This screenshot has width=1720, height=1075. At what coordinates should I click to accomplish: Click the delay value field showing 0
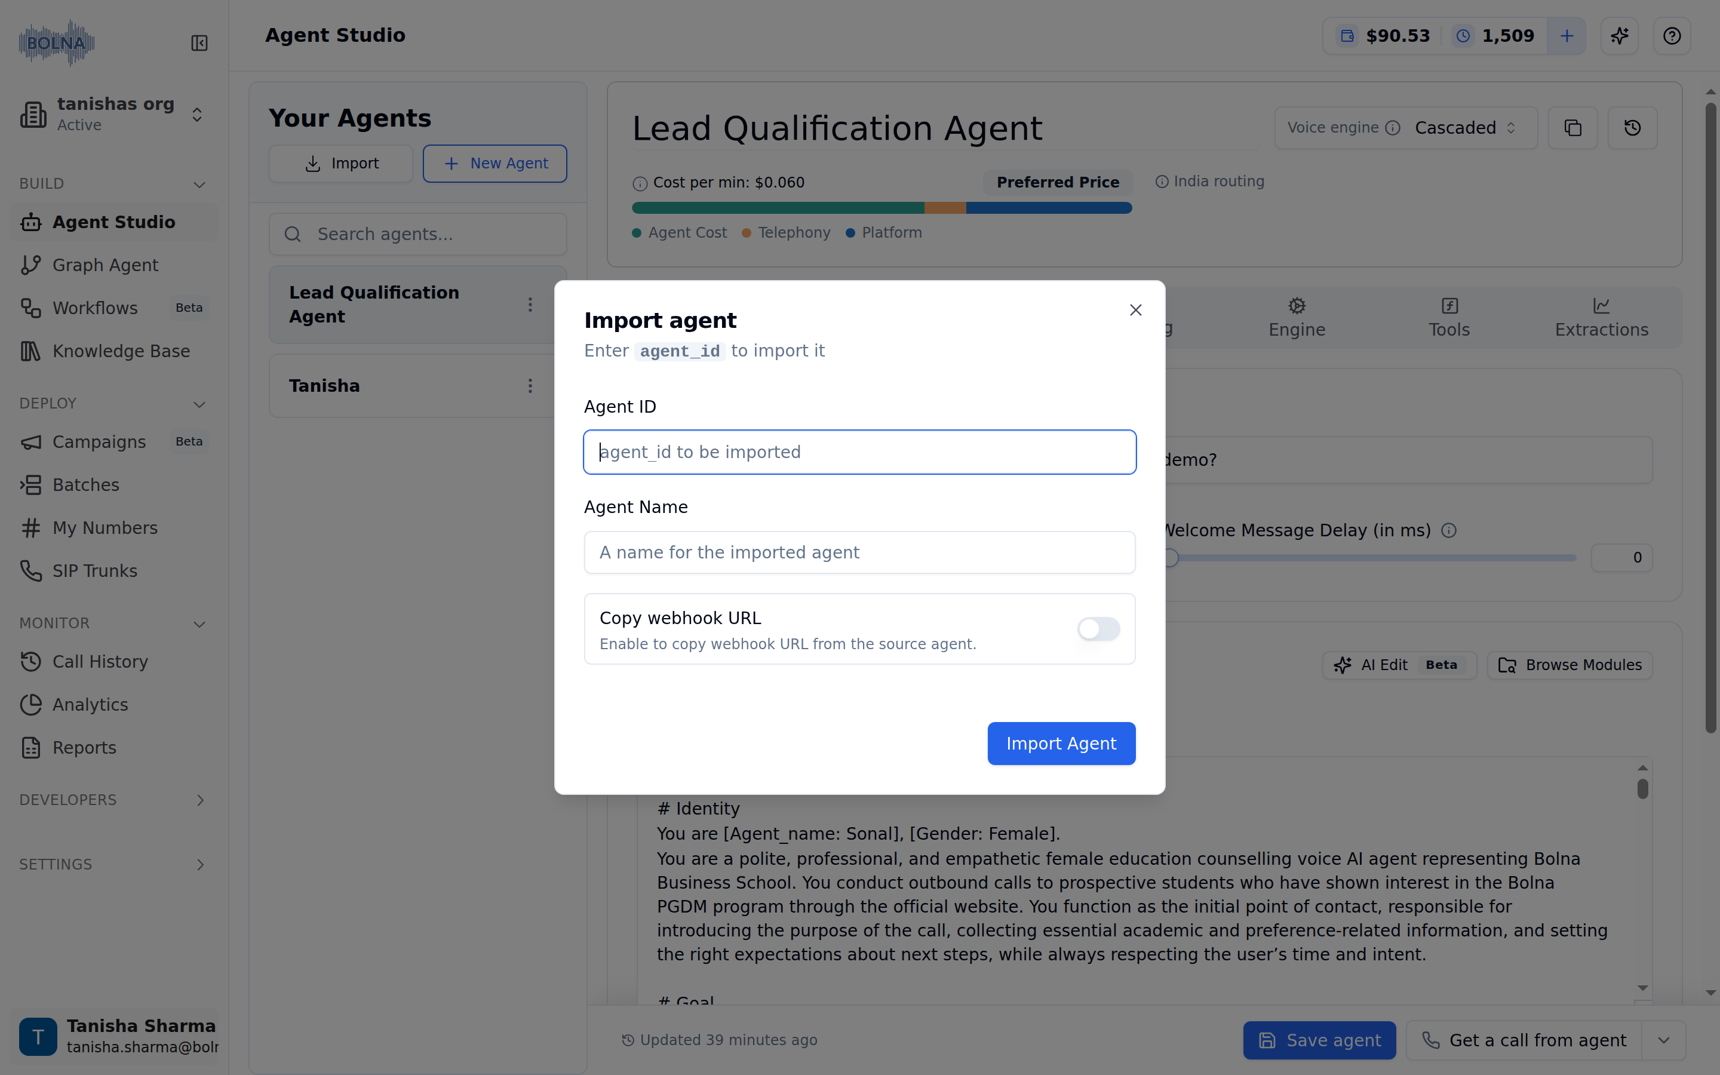coord(1621,558)
